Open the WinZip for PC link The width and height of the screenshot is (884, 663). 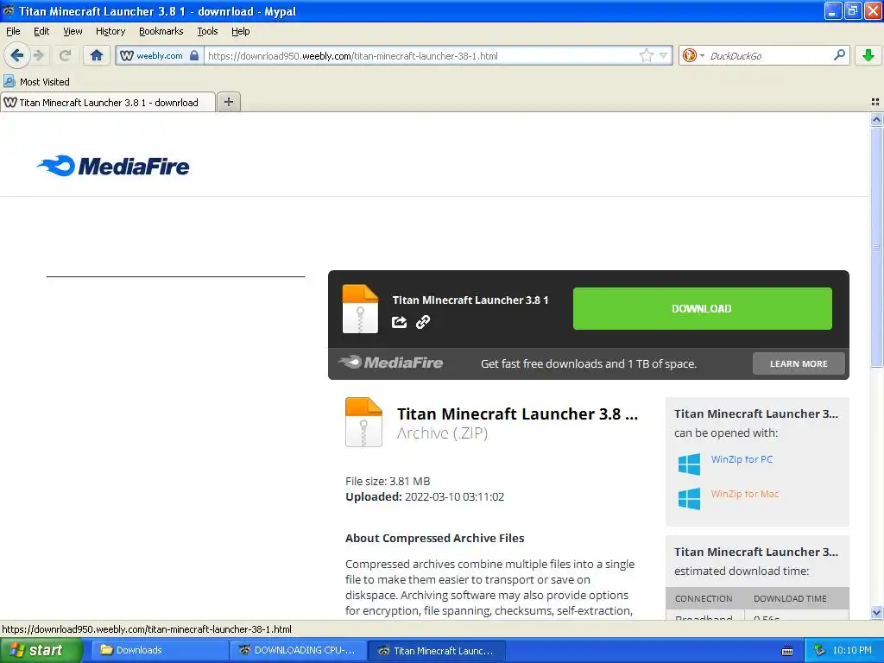(x=742, y=459)
